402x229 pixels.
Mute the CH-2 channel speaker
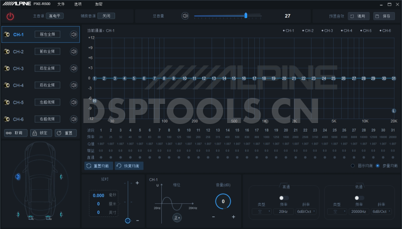[74, 52]
